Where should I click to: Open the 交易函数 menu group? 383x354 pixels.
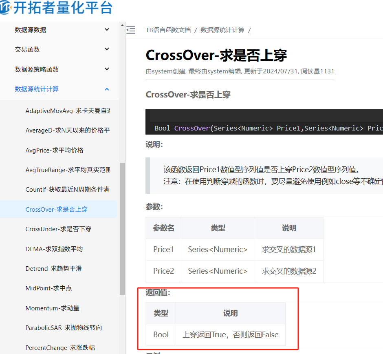59,49
